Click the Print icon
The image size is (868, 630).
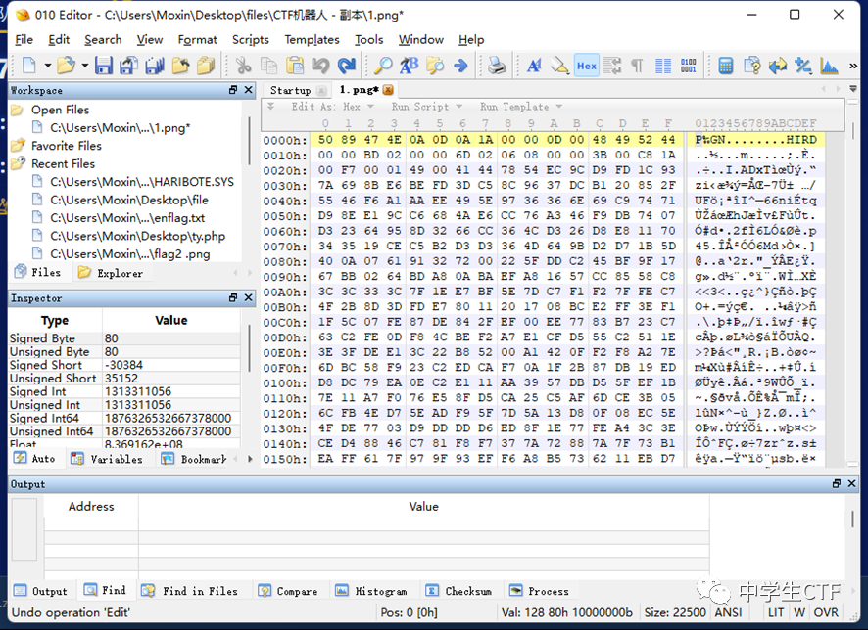click(x=497, y=66)
